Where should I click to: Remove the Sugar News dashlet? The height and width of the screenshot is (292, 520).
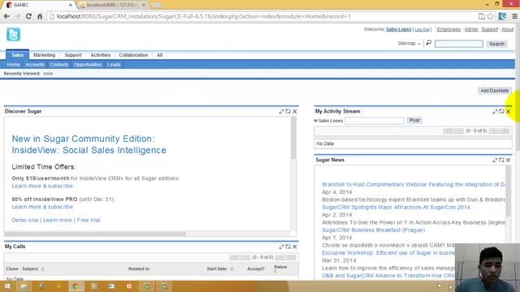508,160
